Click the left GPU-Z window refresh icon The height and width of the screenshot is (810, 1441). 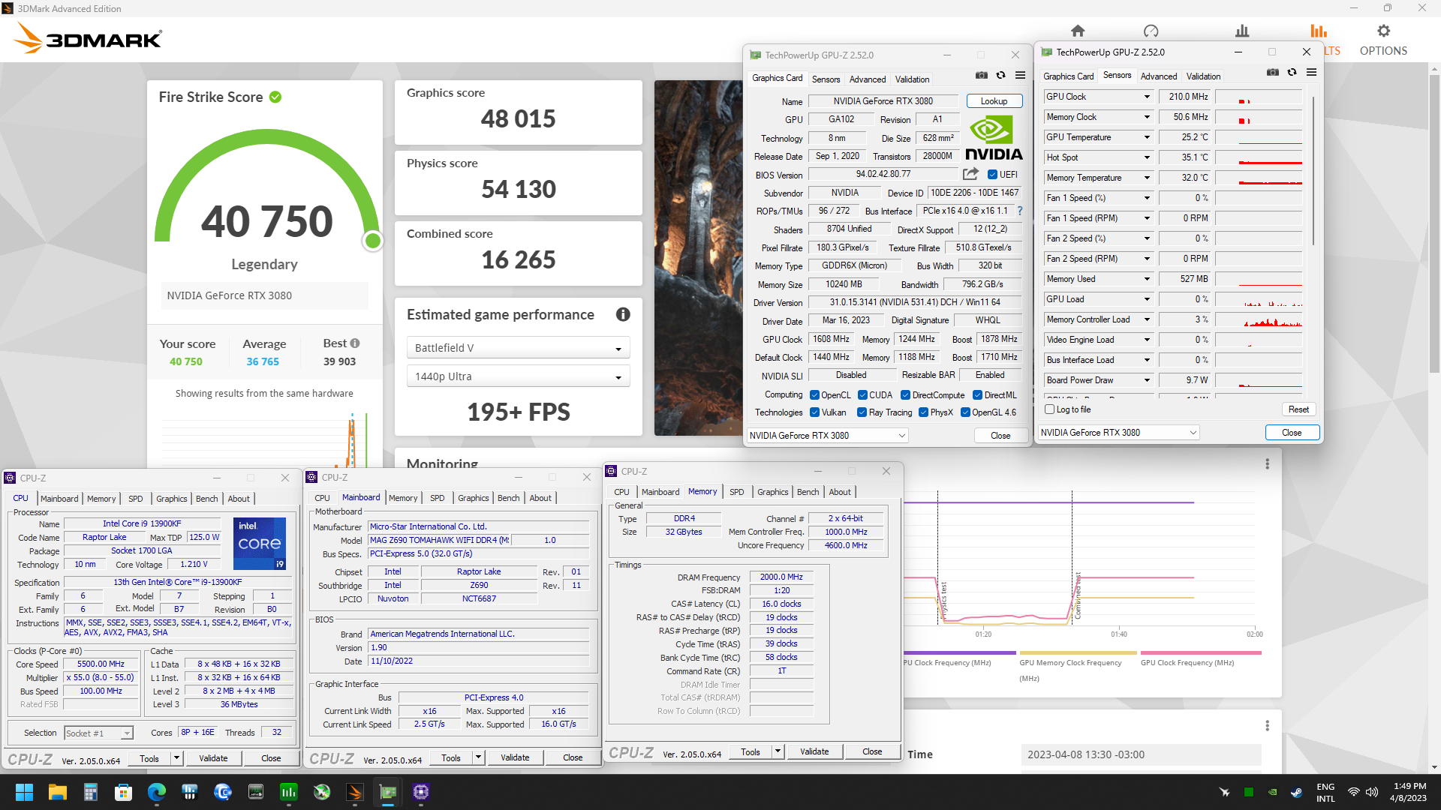click(x=1000, y=75)
